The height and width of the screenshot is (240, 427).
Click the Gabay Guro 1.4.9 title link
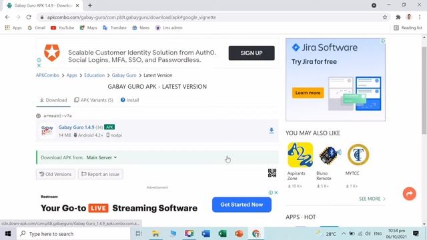76,127
